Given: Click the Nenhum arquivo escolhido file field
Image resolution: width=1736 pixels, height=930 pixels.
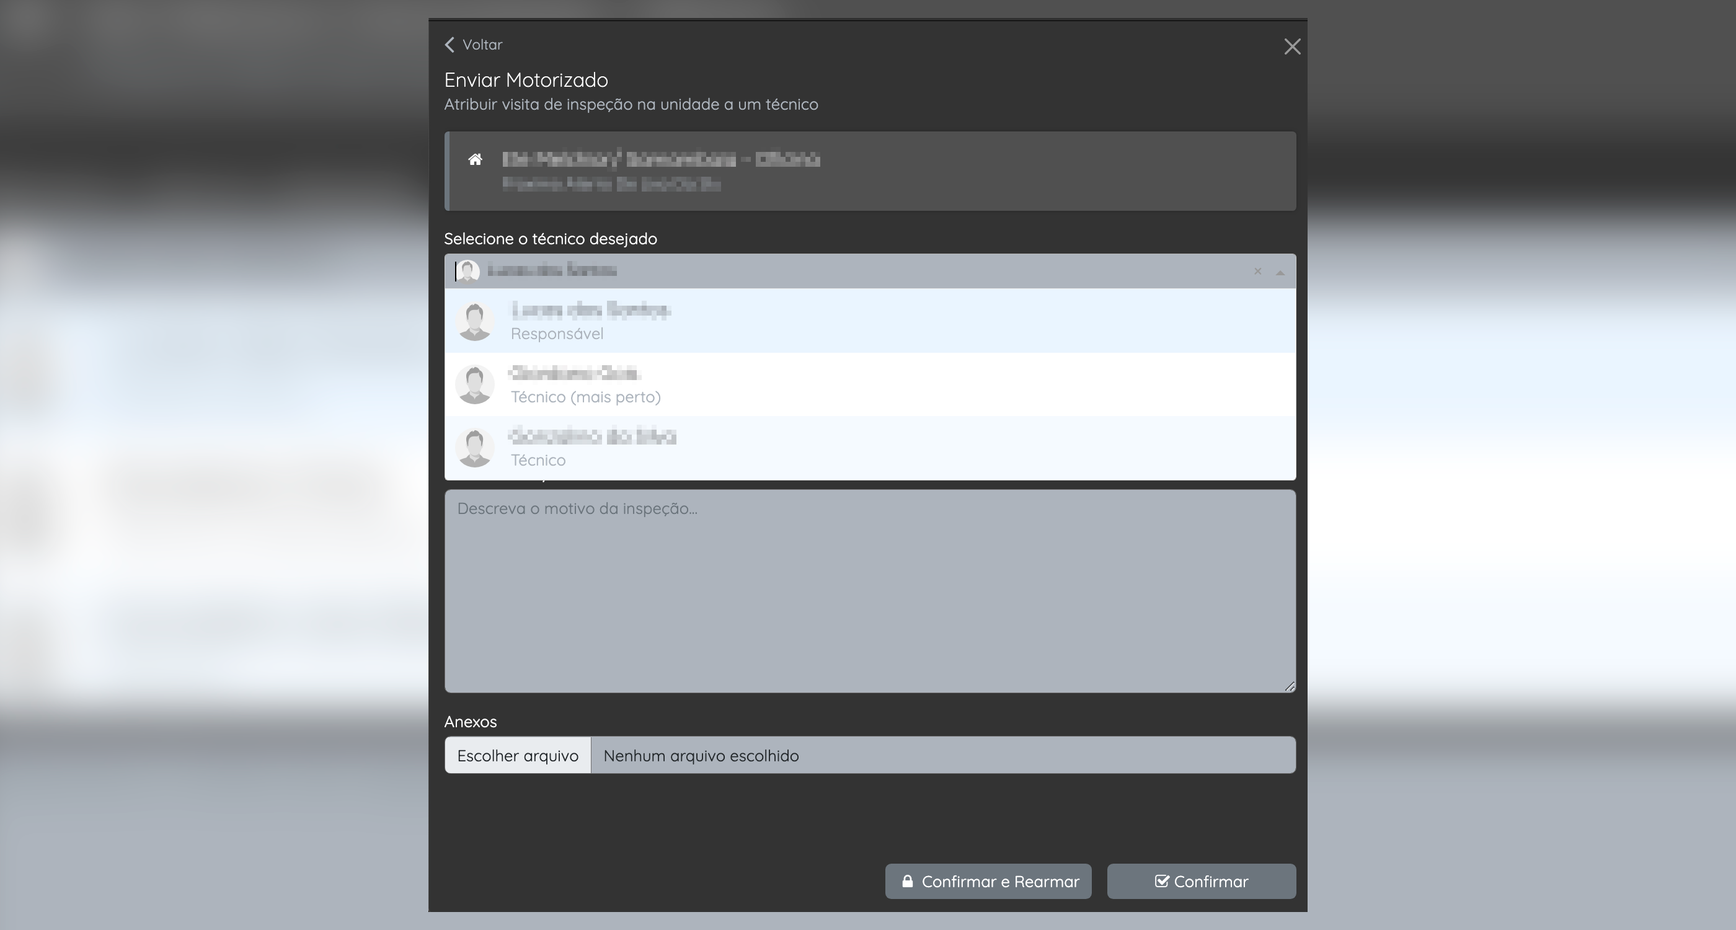Looking at the screenshot, I should (942, 755).
